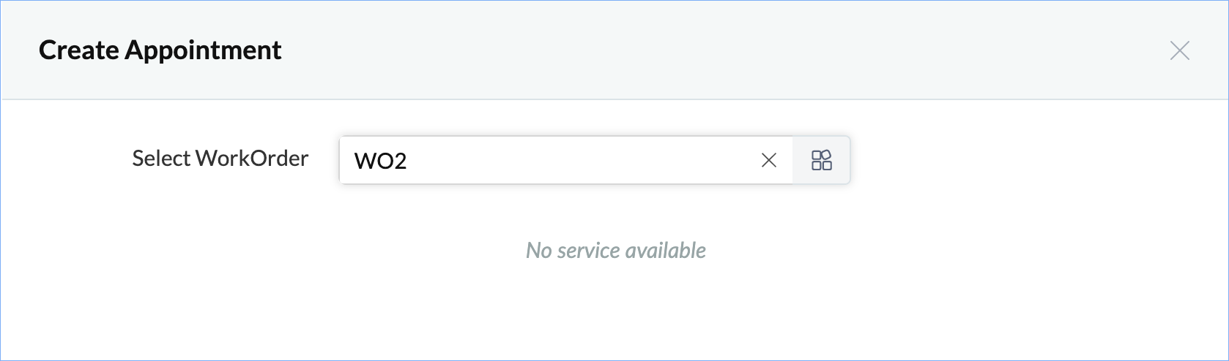
Task: Dismiss the appointment popup using X
Action: coord(1179,50)
